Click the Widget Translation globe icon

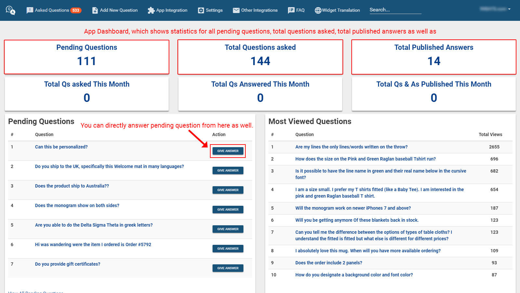pos(318,10)
